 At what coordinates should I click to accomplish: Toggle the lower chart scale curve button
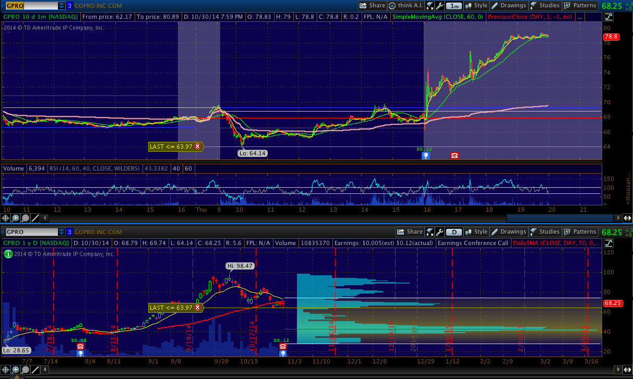[x=608, y=243]
